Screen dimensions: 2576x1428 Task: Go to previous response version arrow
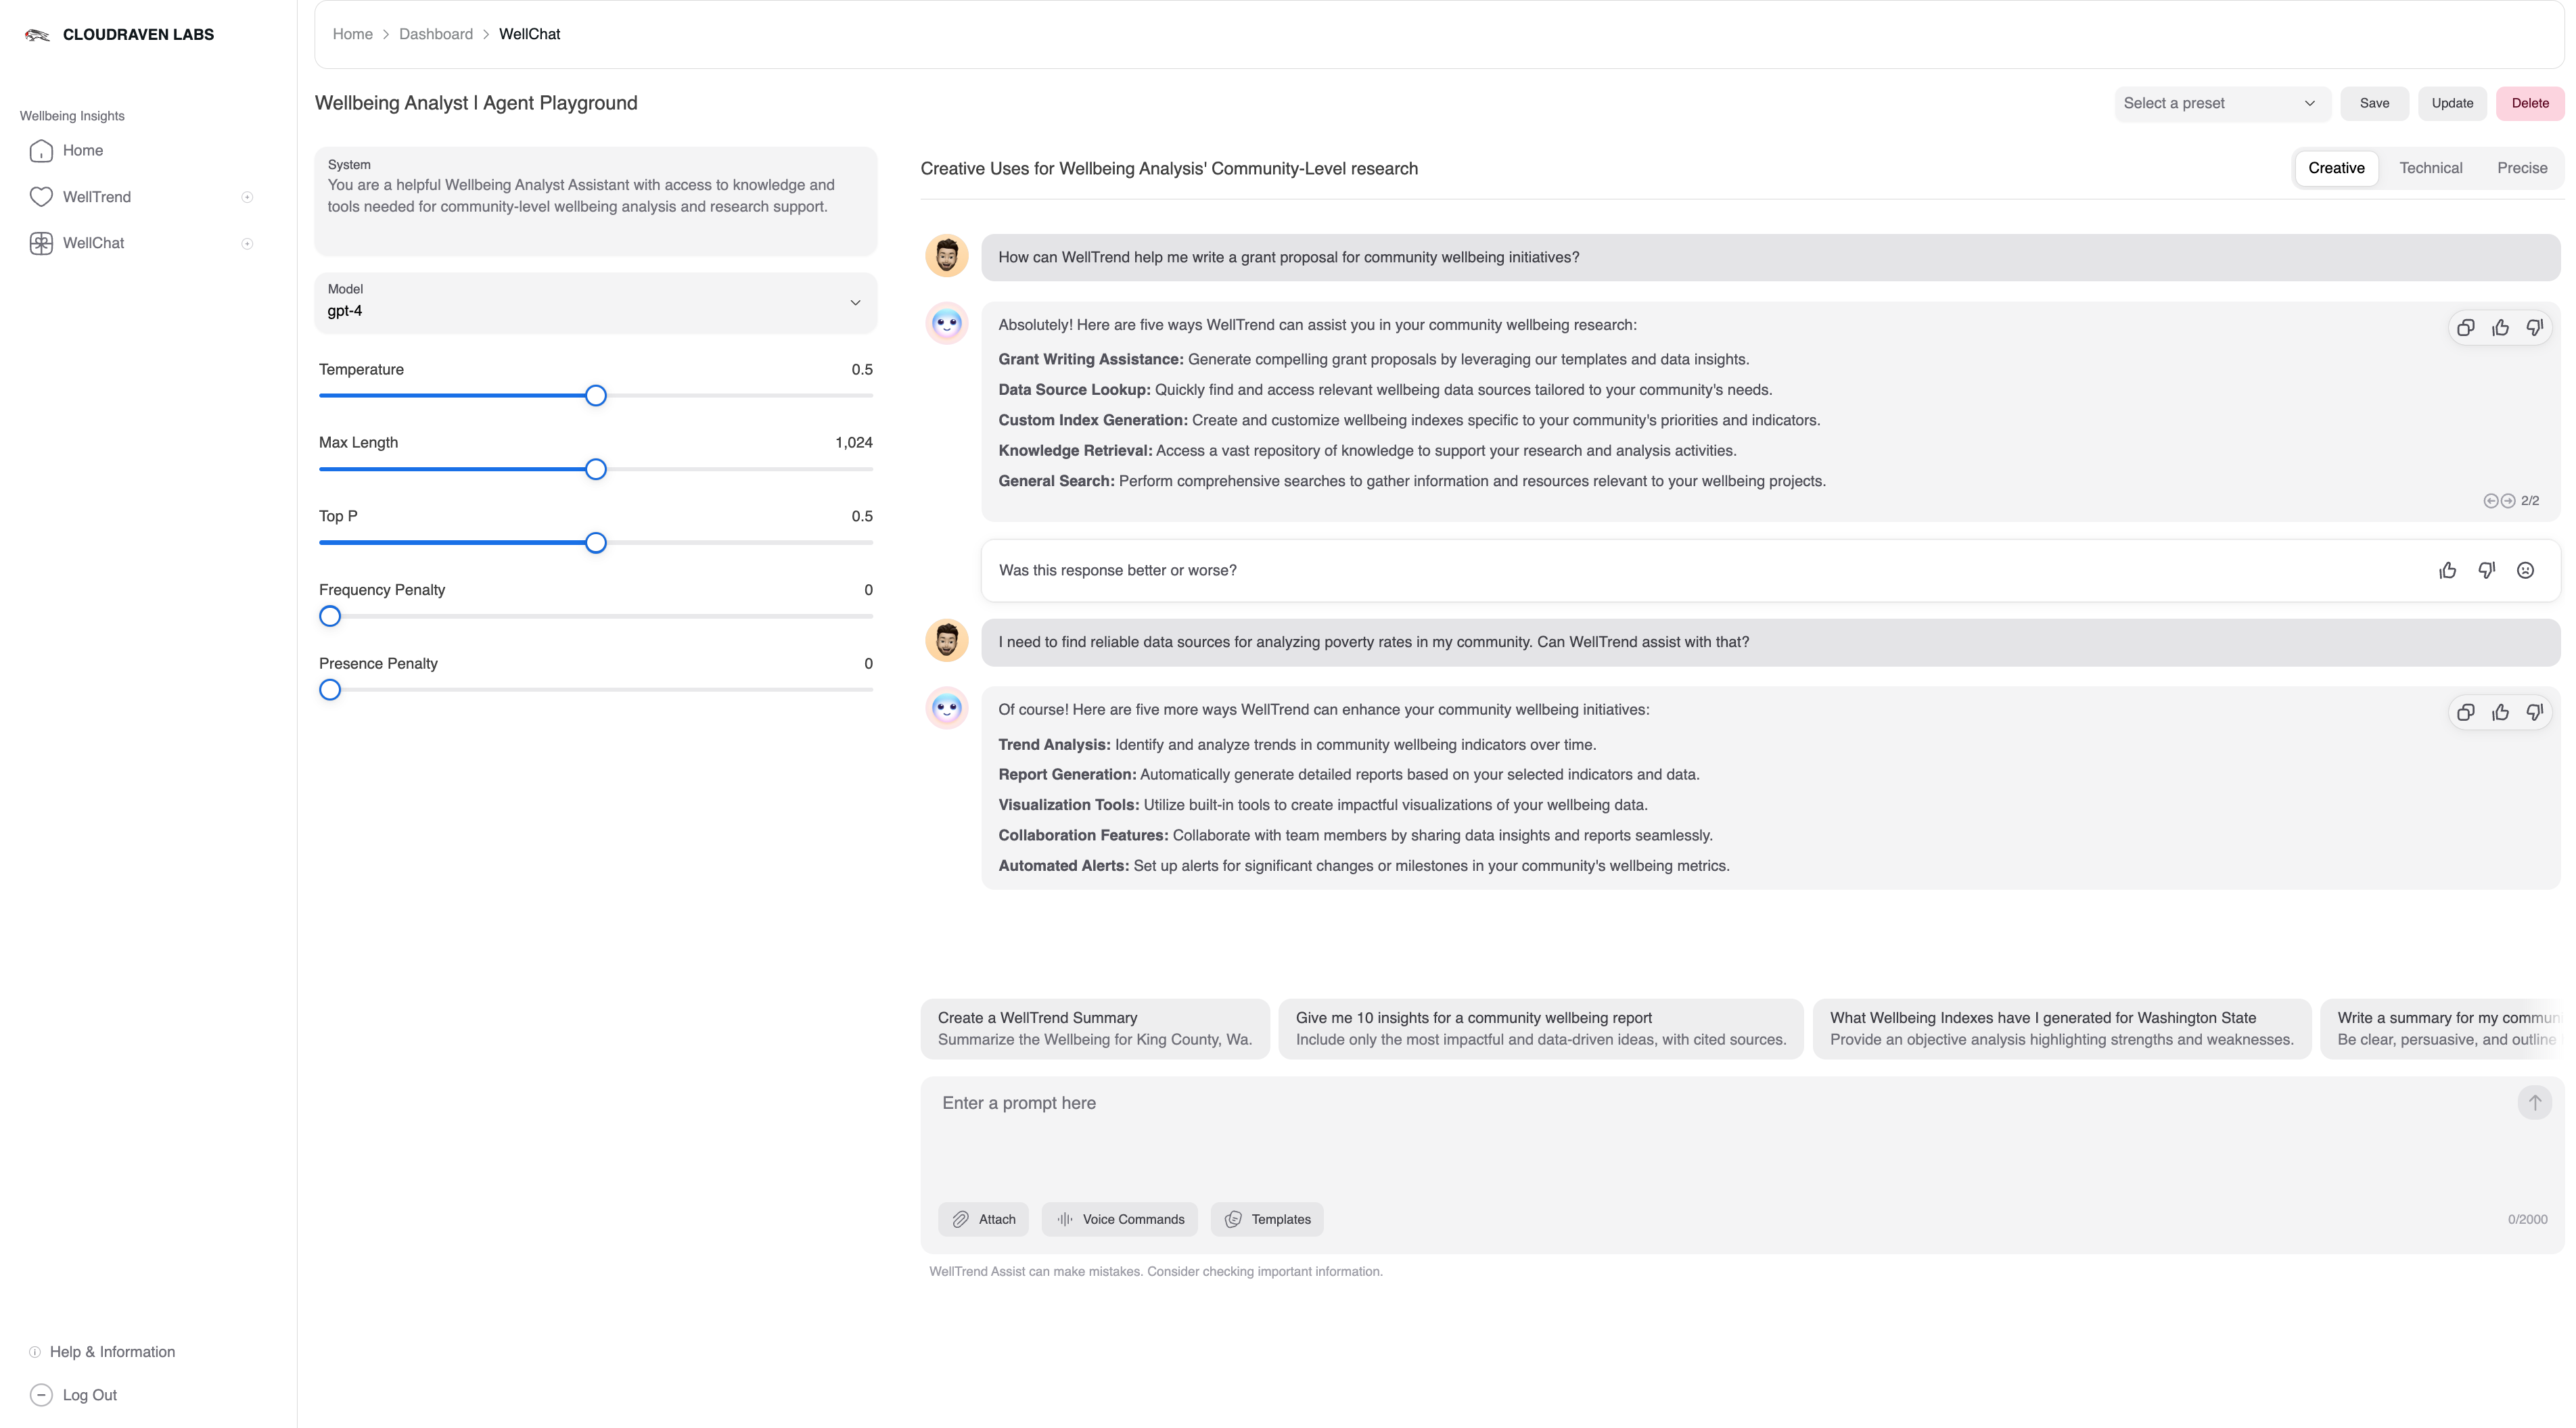pos(2490,500)
